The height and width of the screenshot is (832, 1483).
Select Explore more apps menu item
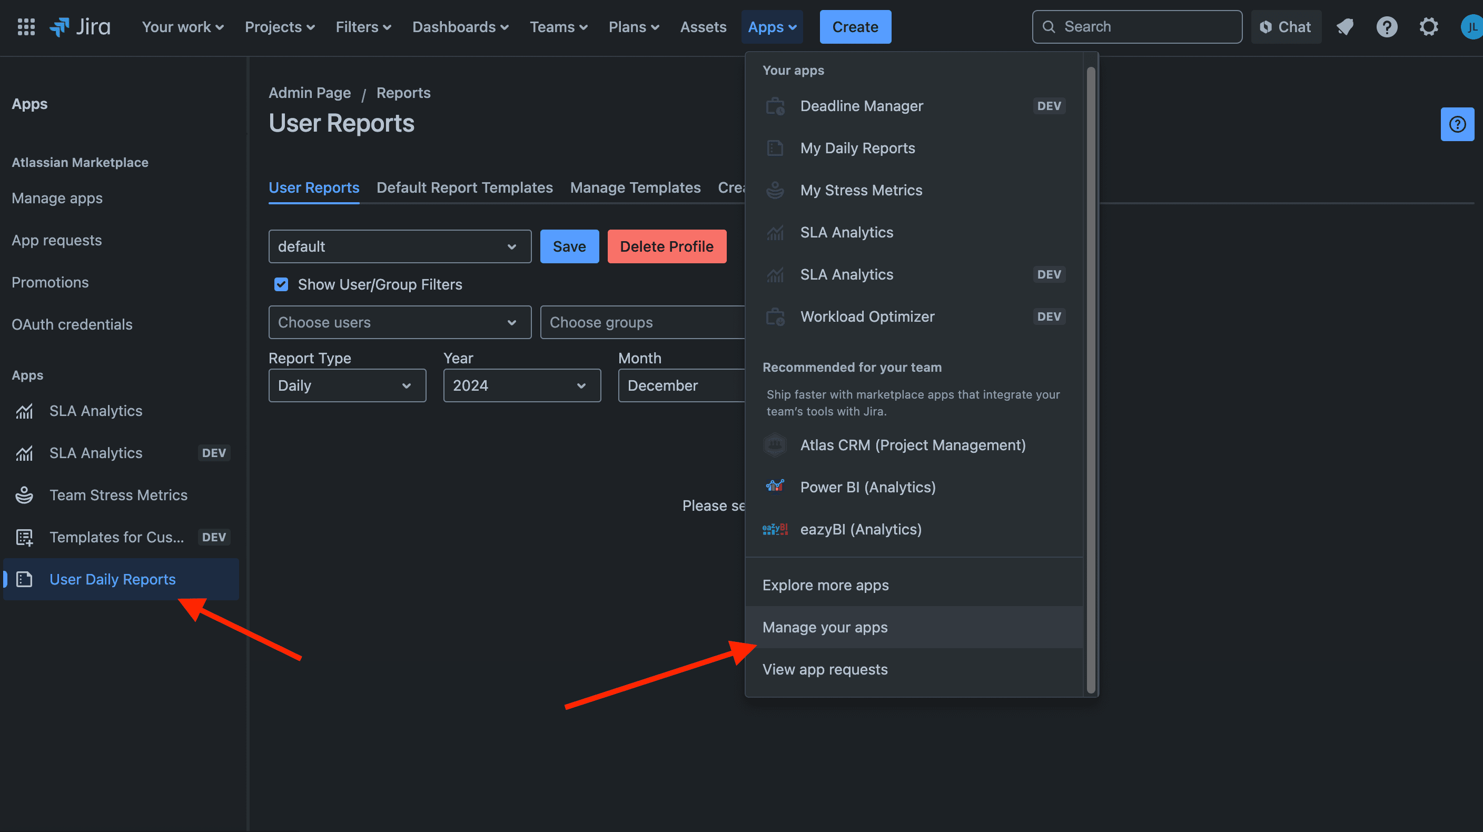click(914, 585)
